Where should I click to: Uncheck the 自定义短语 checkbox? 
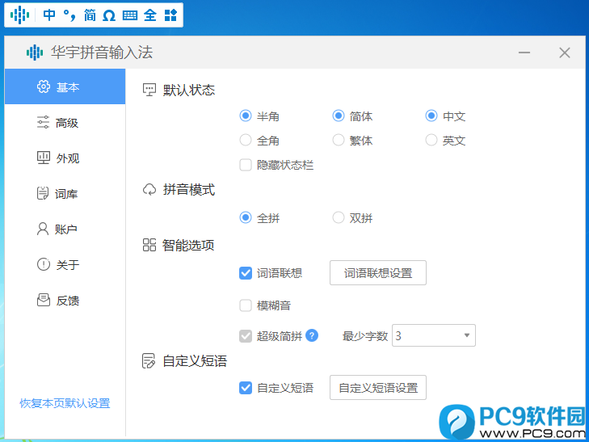click(246, 388)
